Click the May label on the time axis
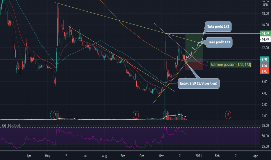271x160 pixels. click(x=47, y=156)
